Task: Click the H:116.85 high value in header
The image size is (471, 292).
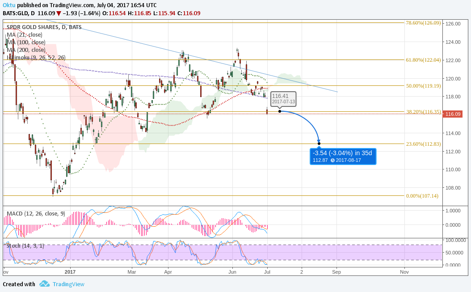Action: click(x=139, y=13)
